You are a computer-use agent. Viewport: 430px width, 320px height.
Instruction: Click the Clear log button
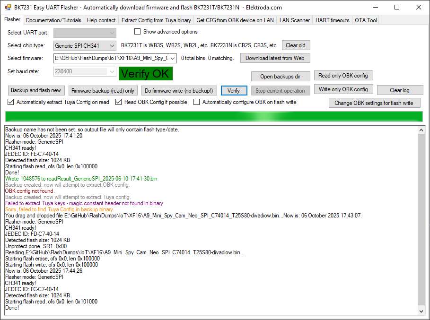400,90
